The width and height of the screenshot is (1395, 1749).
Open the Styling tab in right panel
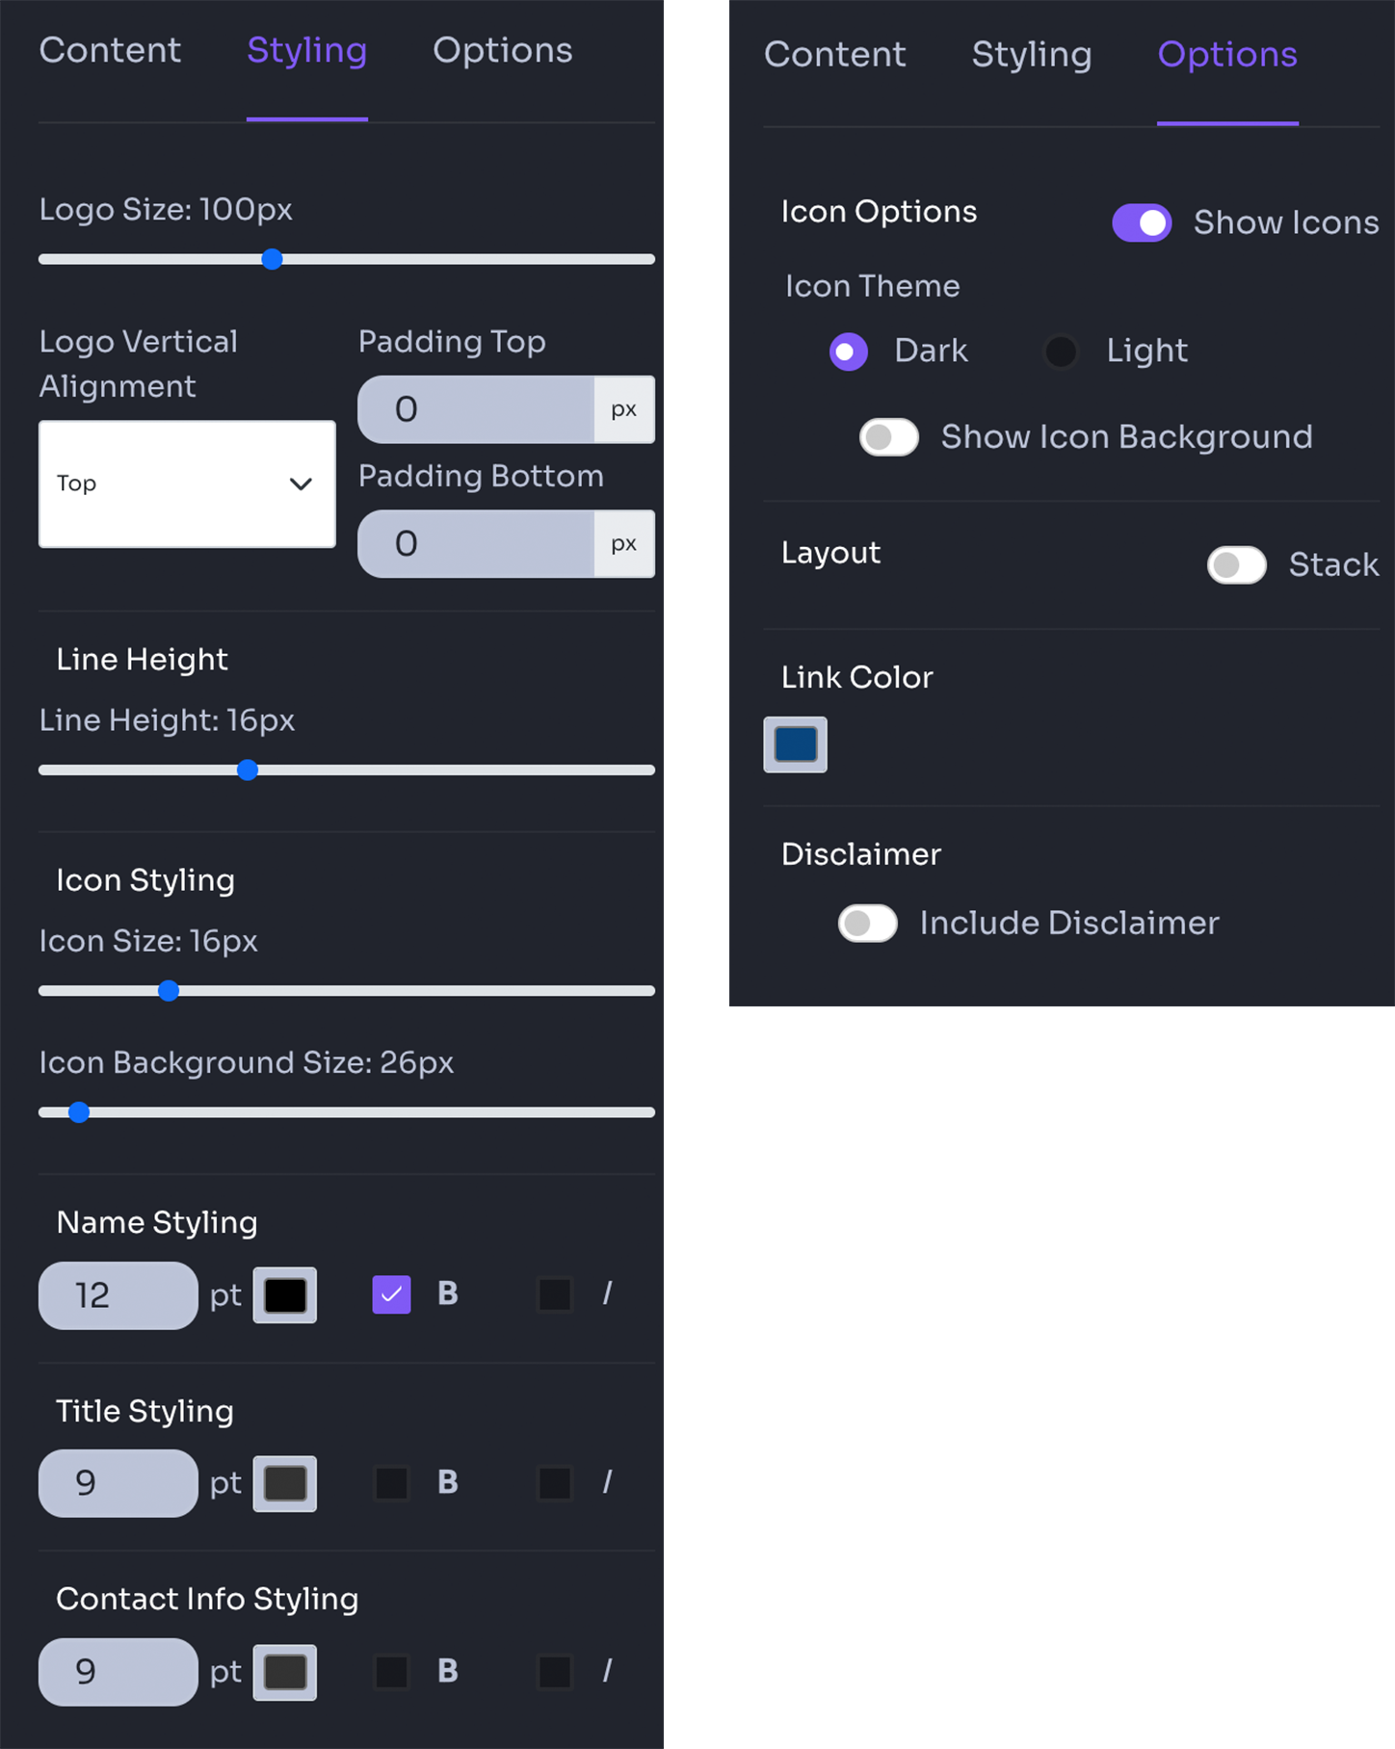[x=1032, y=55]
